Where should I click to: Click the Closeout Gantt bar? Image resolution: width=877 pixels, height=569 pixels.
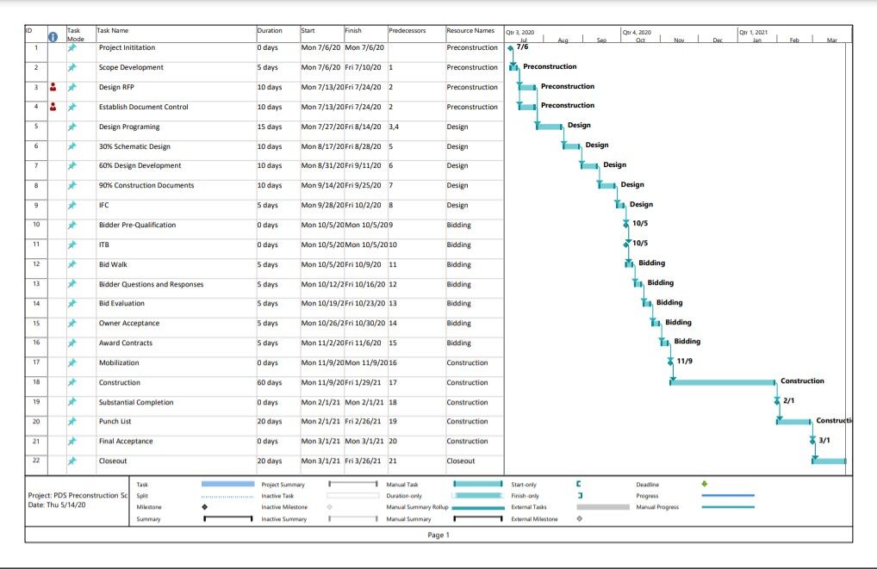[x=829, y=461]
